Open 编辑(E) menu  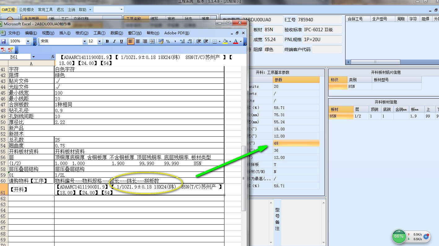(31, 33)
